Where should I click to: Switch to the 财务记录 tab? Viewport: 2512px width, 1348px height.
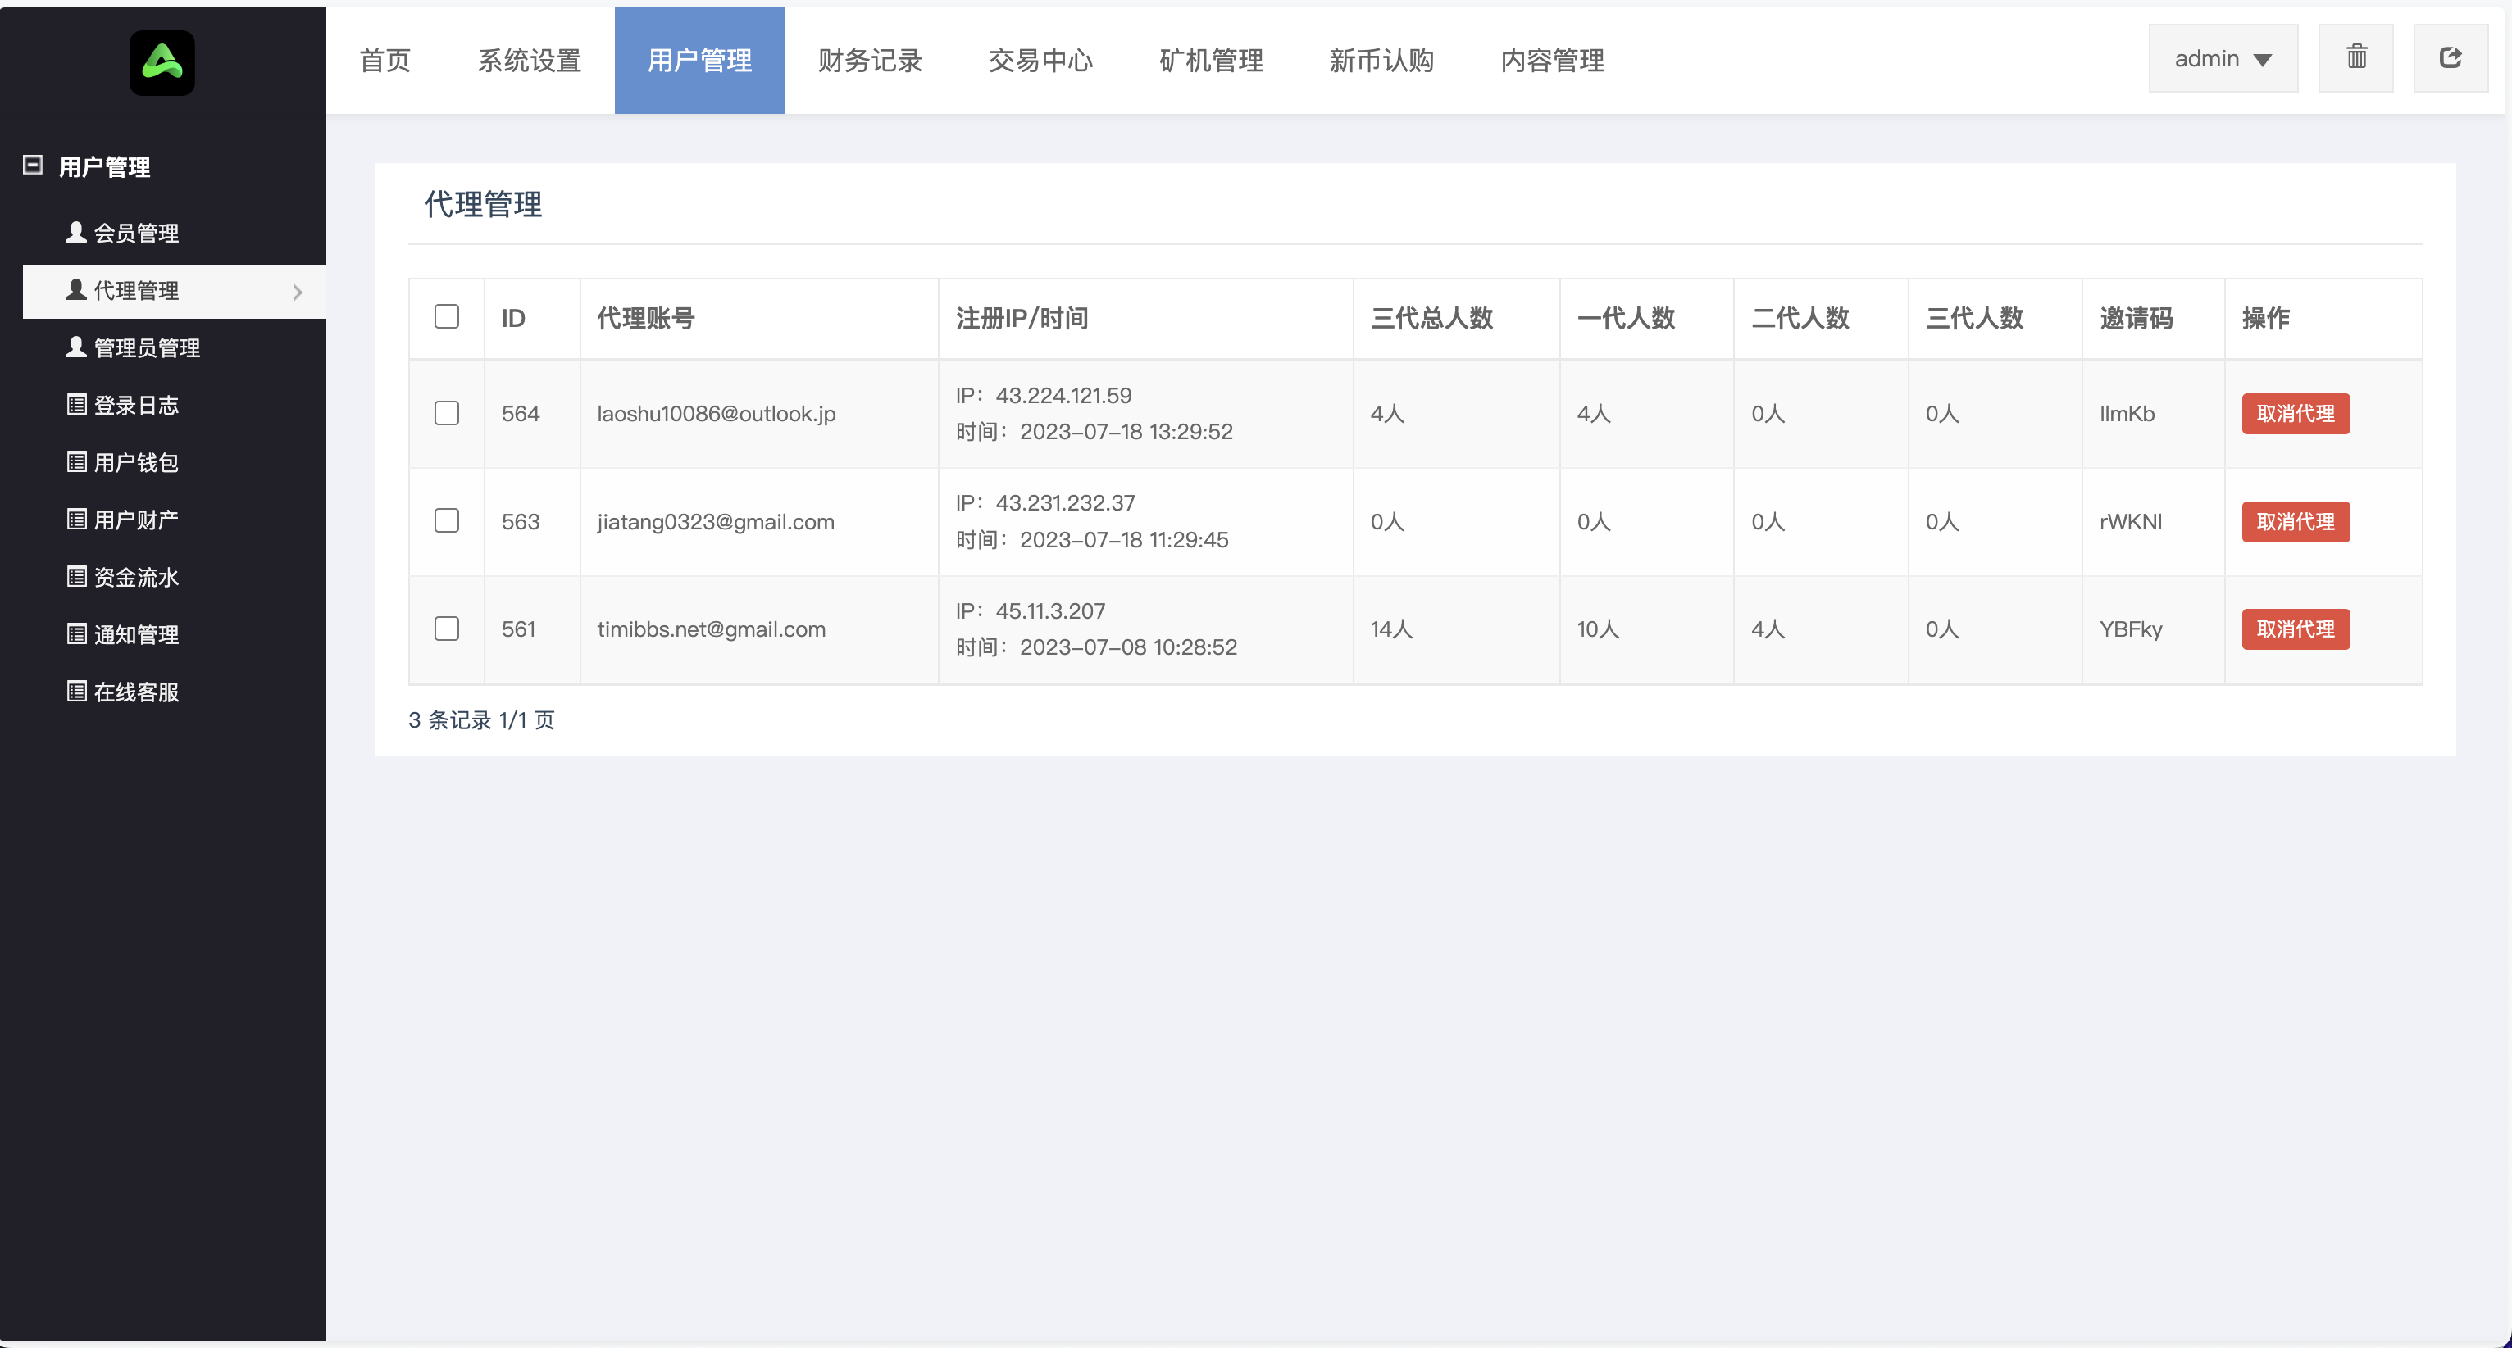[870, 61]
